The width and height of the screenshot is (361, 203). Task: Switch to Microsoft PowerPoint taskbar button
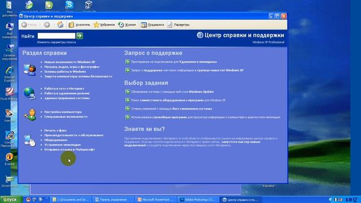coord(156,200)
